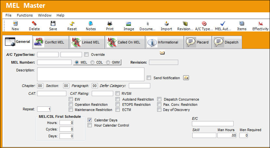The image size is (270, 148).
Task: Open the Documents paperclip icon
Action: pyautogui.click(x=147, y=24)
